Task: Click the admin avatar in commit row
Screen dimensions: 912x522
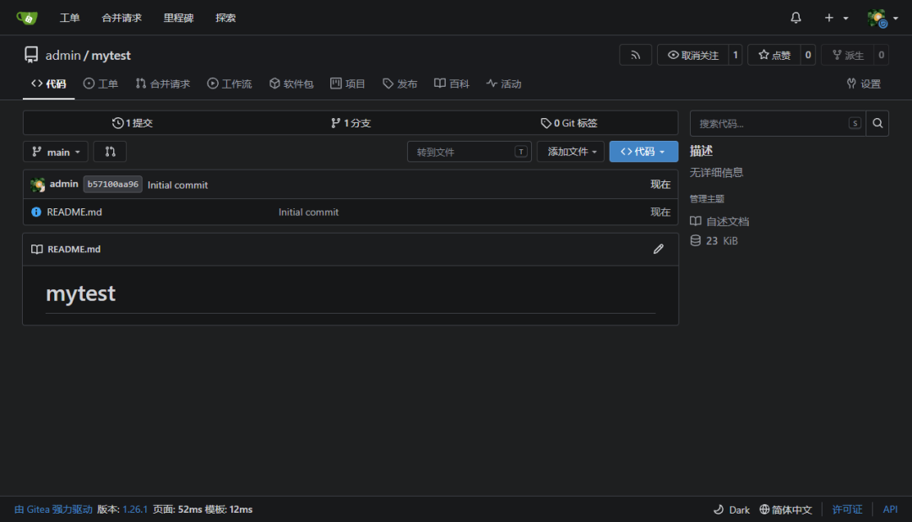Action: [x=38, y=185]
